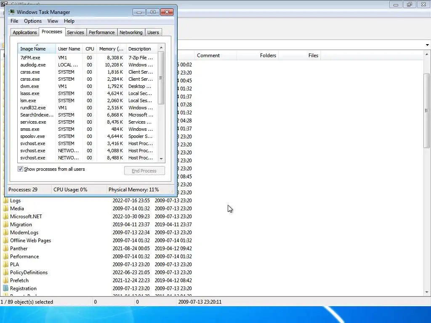Switch to the Networking tab
Viewport: 431px width, 323px height.
131,32
